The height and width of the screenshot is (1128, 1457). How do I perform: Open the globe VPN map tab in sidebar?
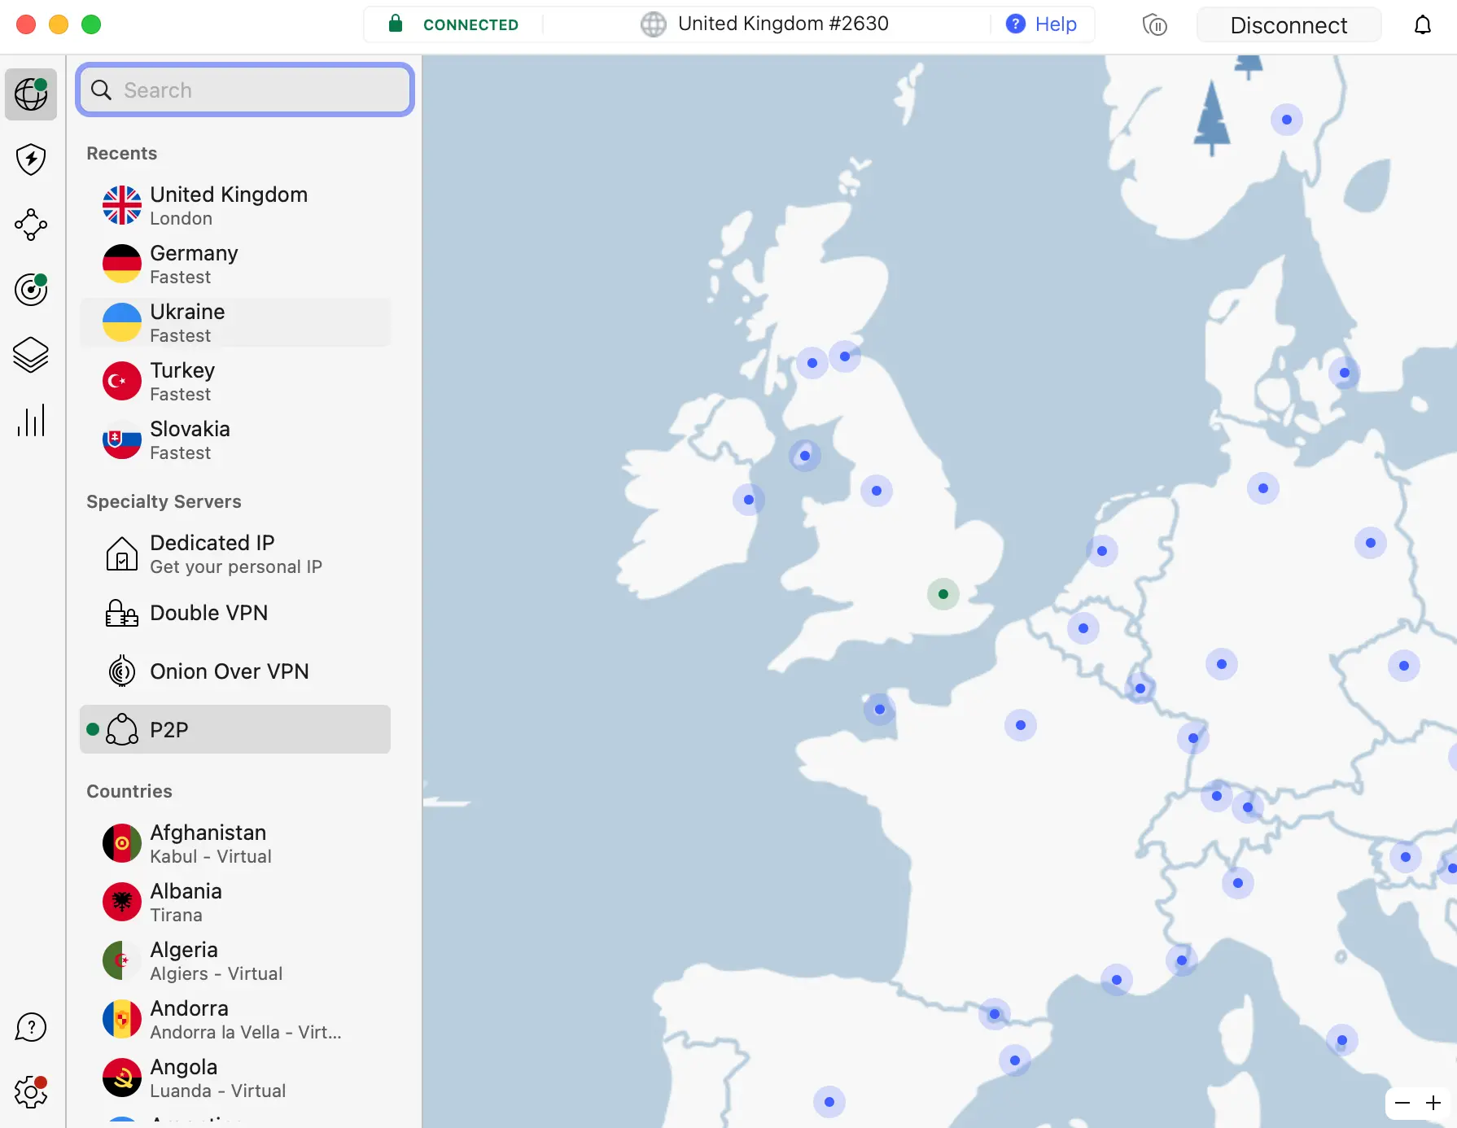(x=31, y=94)
